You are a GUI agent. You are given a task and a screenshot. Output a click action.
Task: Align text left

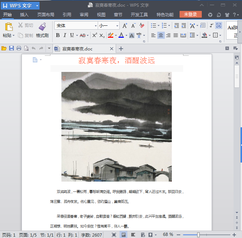coord(153,35)
